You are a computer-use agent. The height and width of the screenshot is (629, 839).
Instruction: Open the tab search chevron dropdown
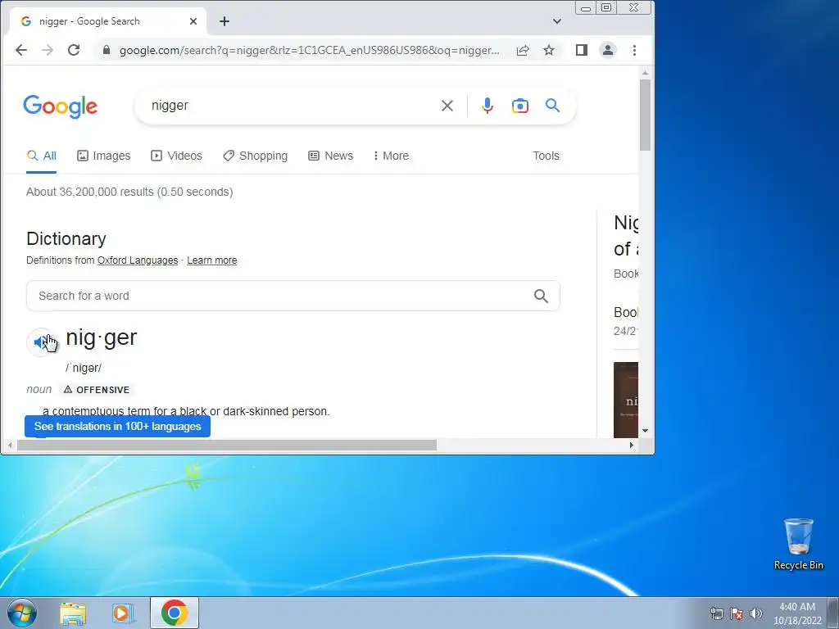coord(557,21)
